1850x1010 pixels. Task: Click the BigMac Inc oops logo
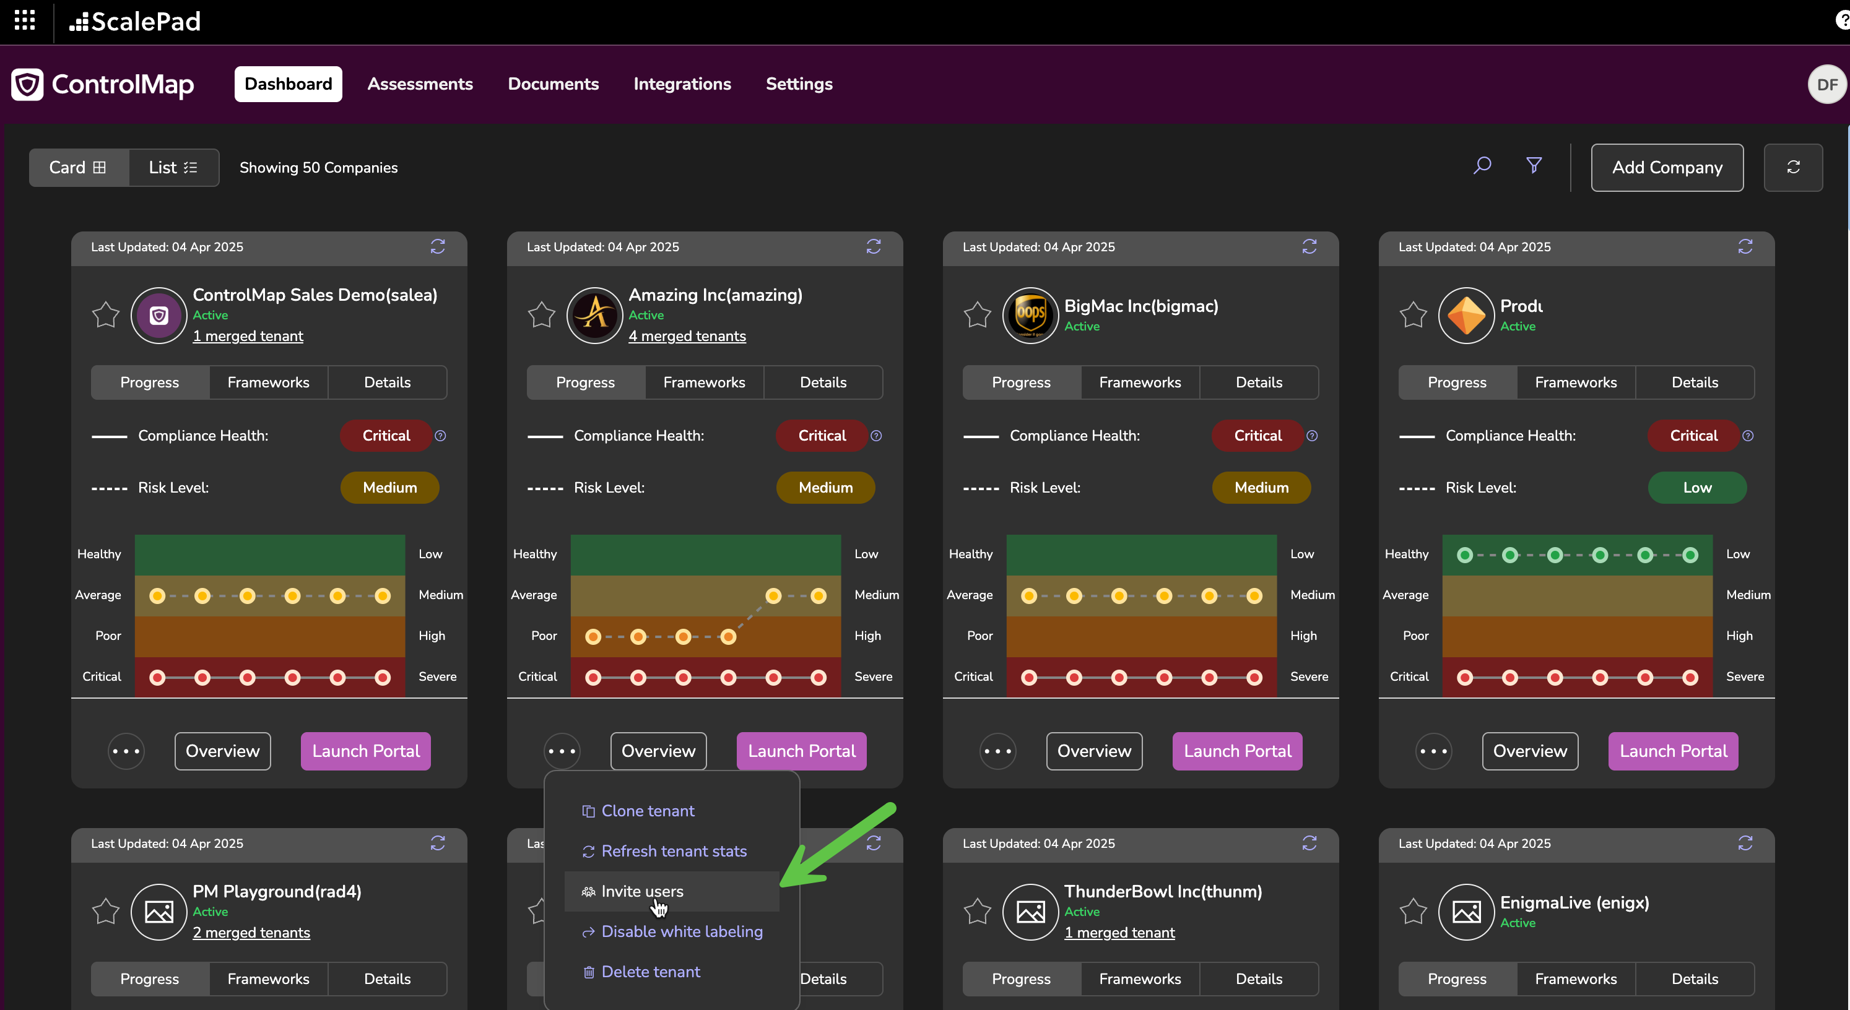click(1031, 315)
